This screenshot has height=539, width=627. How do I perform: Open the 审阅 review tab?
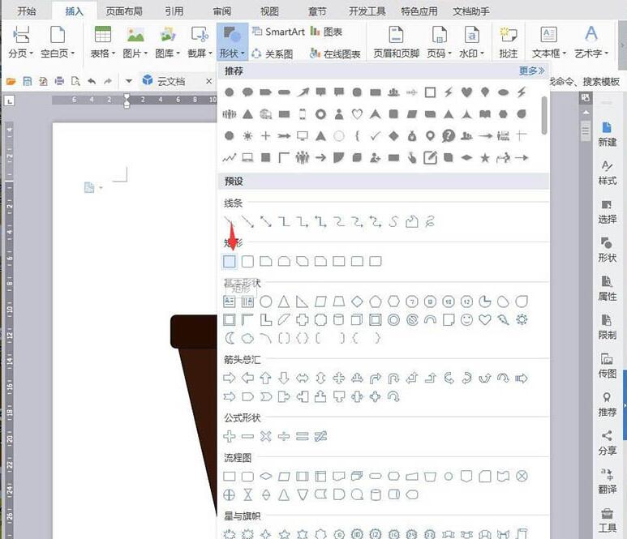(222, 11)
